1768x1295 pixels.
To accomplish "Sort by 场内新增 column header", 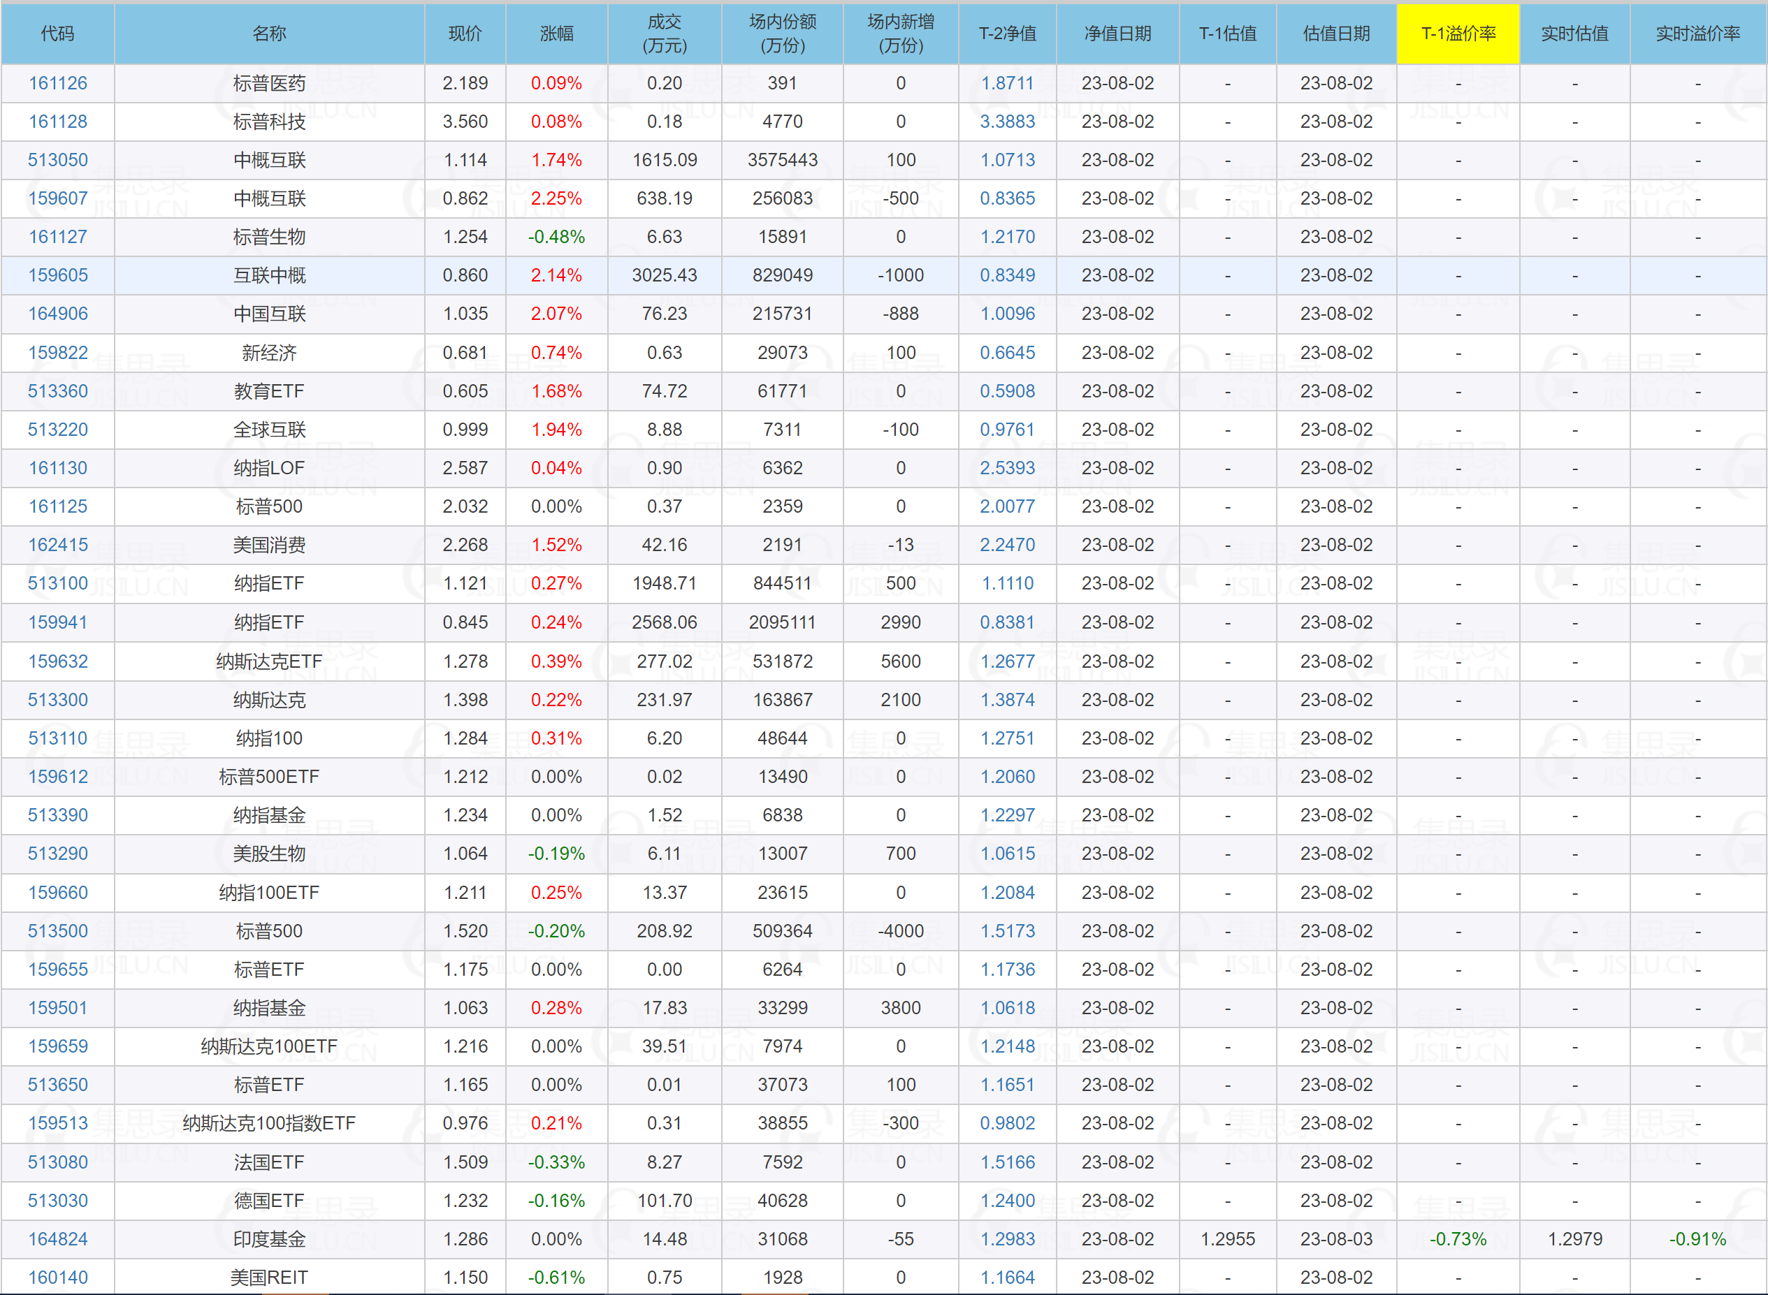I will (901, 34).
